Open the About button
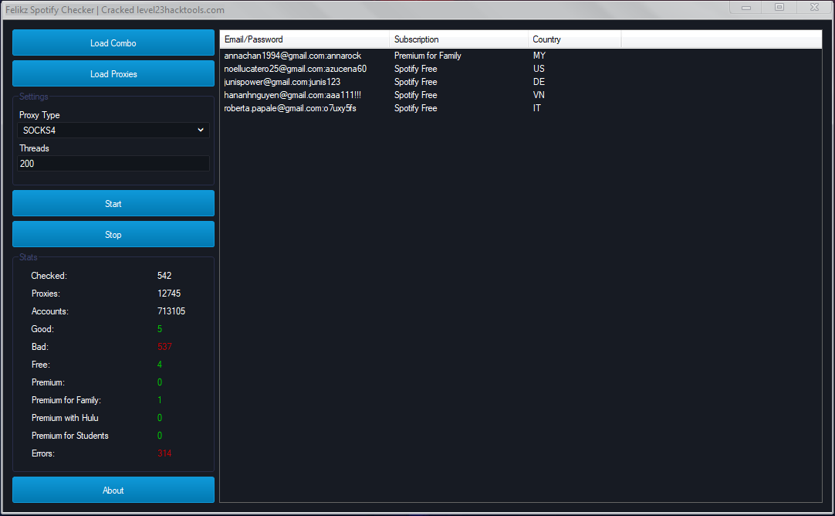Viewport: 835px width, 516px height. (x=113, y=490)
